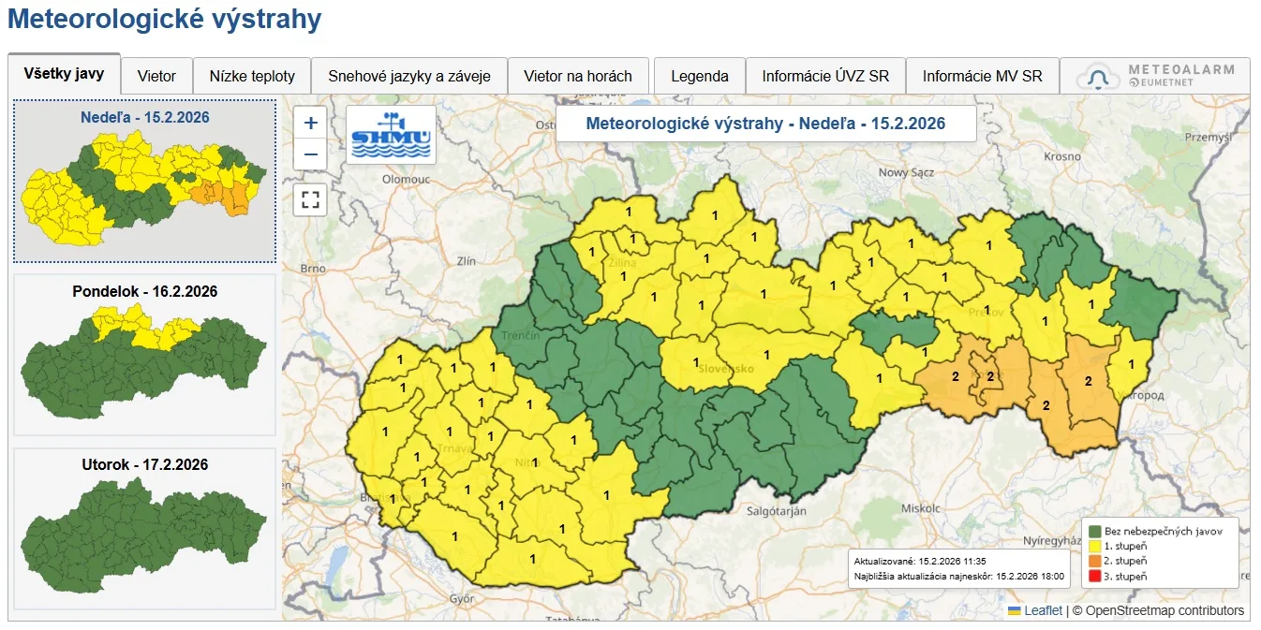This screenshot has width=1261, height=630.
Task: Zoom out of the map
Action: tap(311, 154)
